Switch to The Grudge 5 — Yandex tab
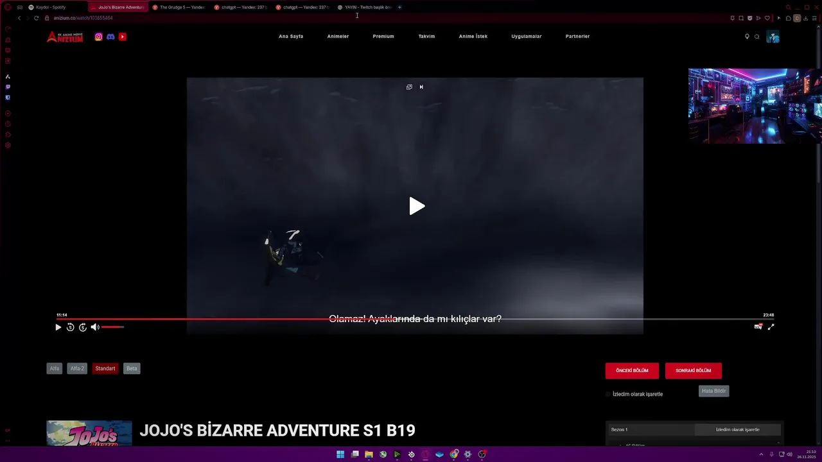822x462 pixels. pos(180,7)
